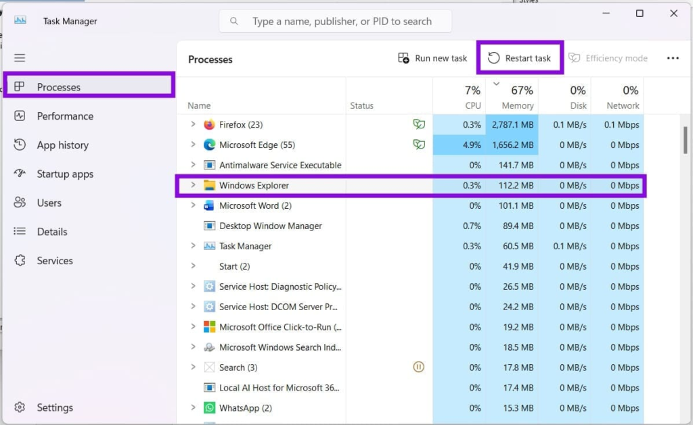The width and height of the screenshot is (693, 425).
Task: Click the Windows Explorer folder icon
Action: point(209,185)
